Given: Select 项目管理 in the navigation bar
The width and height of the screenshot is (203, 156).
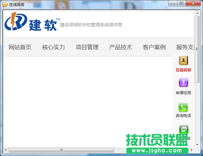Looking at the screenshot, I should pyautogui.click(x=87, y=47).
